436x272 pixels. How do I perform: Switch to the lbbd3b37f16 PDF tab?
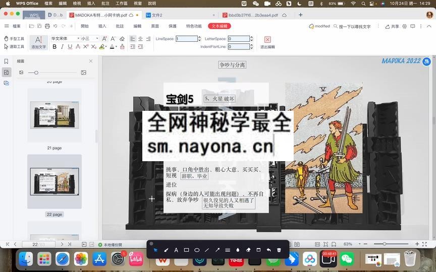(x=253, y=15)
